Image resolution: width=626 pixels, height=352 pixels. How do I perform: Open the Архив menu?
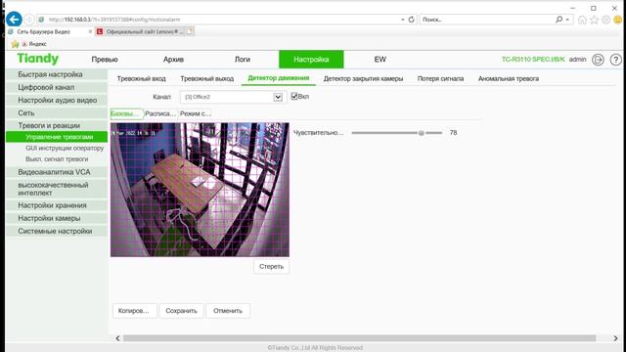coord(173,60)
